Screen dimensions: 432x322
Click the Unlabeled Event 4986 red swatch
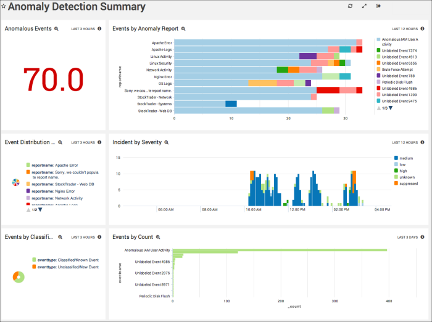coord(378,89)
